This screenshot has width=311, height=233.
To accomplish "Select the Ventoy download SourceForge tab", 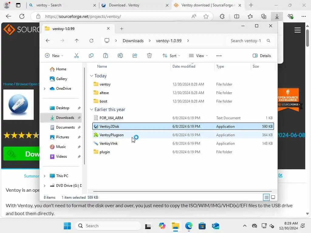I will (208, 5).
